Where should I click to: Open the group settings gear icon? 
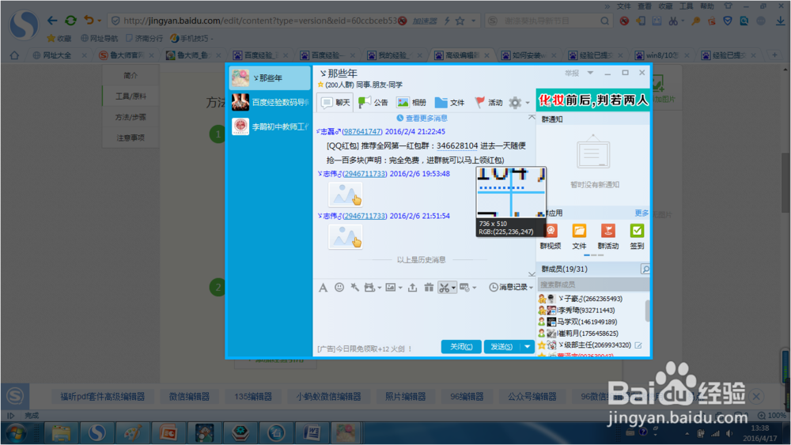pos(515,103)
